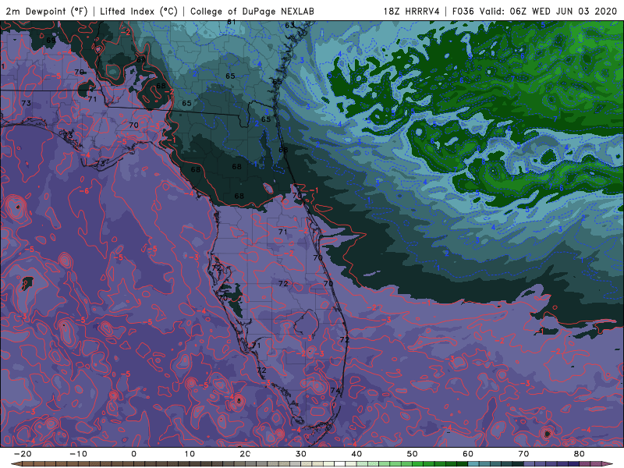Click the red "-6" lifted index label
This screenshot has height=468, width=624.
(84, 191)
